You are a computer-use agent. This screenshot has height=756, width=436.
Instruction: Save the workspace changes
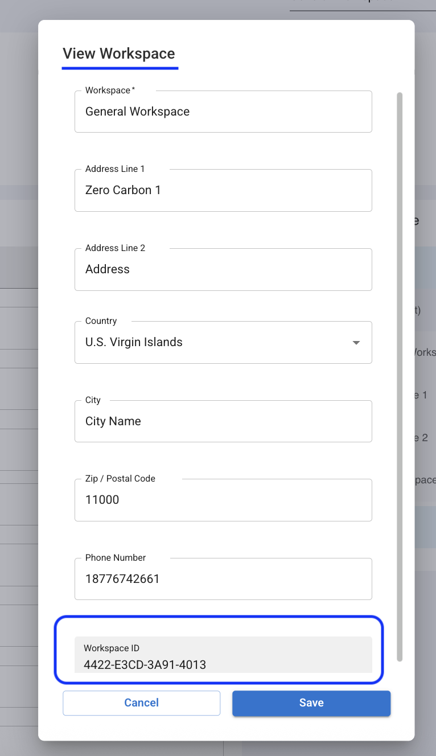coord(311,703)
